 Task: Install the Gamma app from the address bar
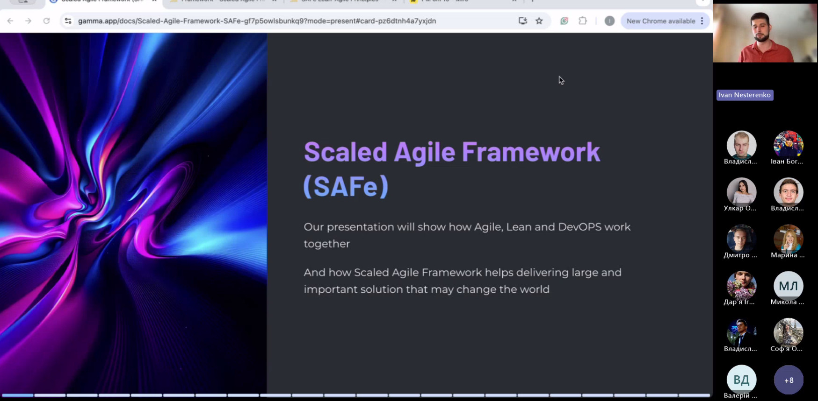point(523,21)
